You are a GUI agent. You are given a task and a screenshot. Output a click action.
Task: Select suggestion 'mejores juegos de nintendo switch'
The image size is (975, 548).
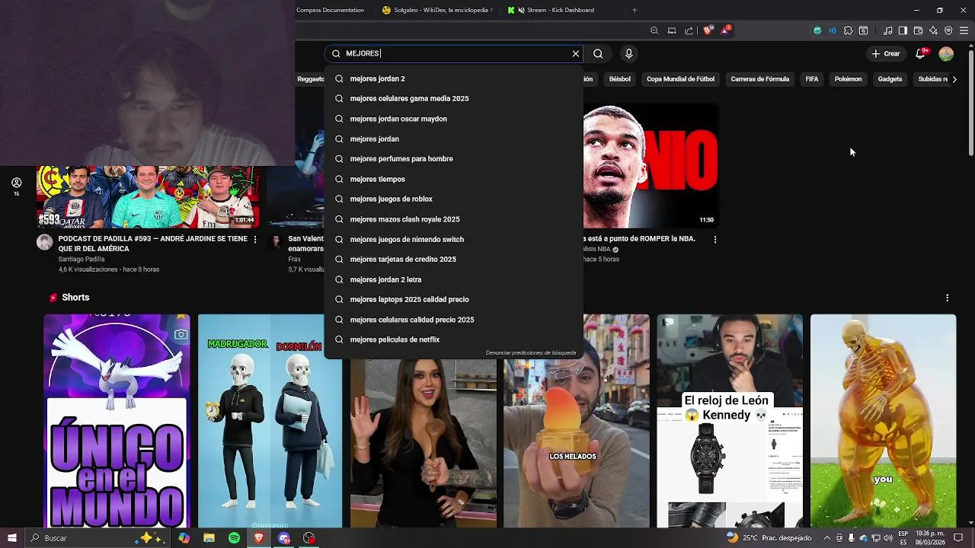[x=454, y=239]
